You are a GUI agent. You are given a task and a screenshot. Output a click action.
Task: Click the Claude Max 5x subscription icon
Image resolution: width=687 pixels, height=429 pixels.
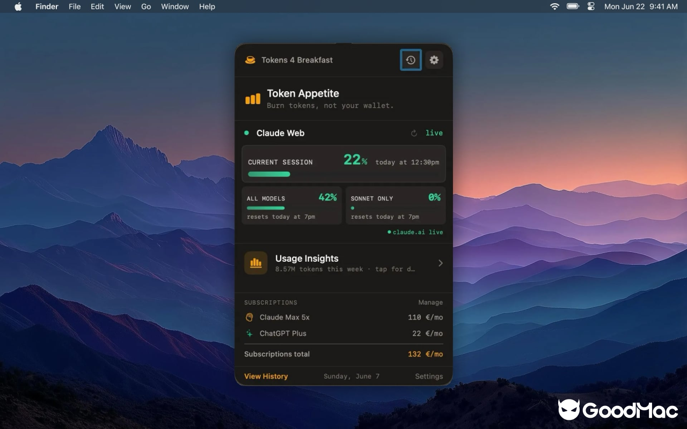click(250, 317)
